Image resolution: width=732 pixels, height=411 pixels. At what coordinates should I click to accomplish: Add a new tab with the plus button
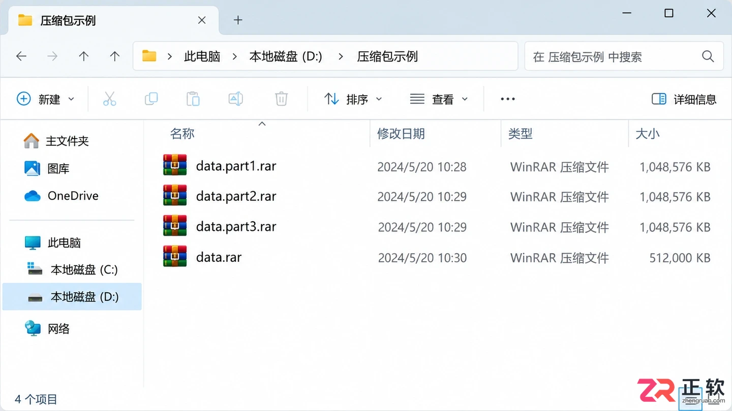238,20
